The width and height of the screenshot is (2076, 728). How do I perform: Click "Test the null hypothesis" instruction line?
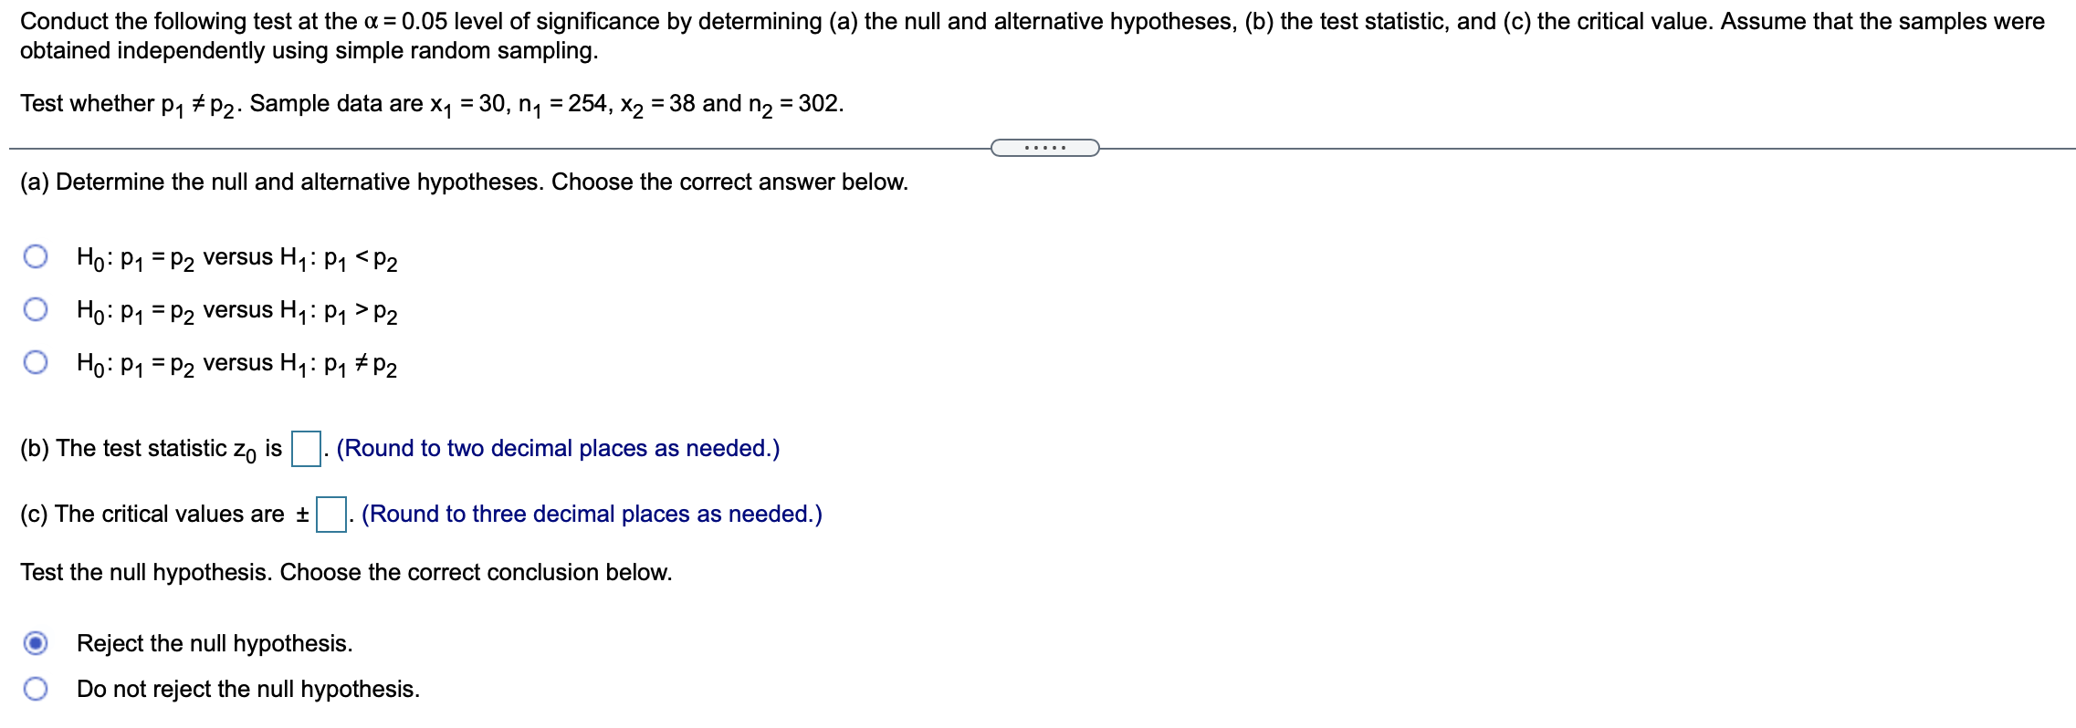(x=345, y=570)
